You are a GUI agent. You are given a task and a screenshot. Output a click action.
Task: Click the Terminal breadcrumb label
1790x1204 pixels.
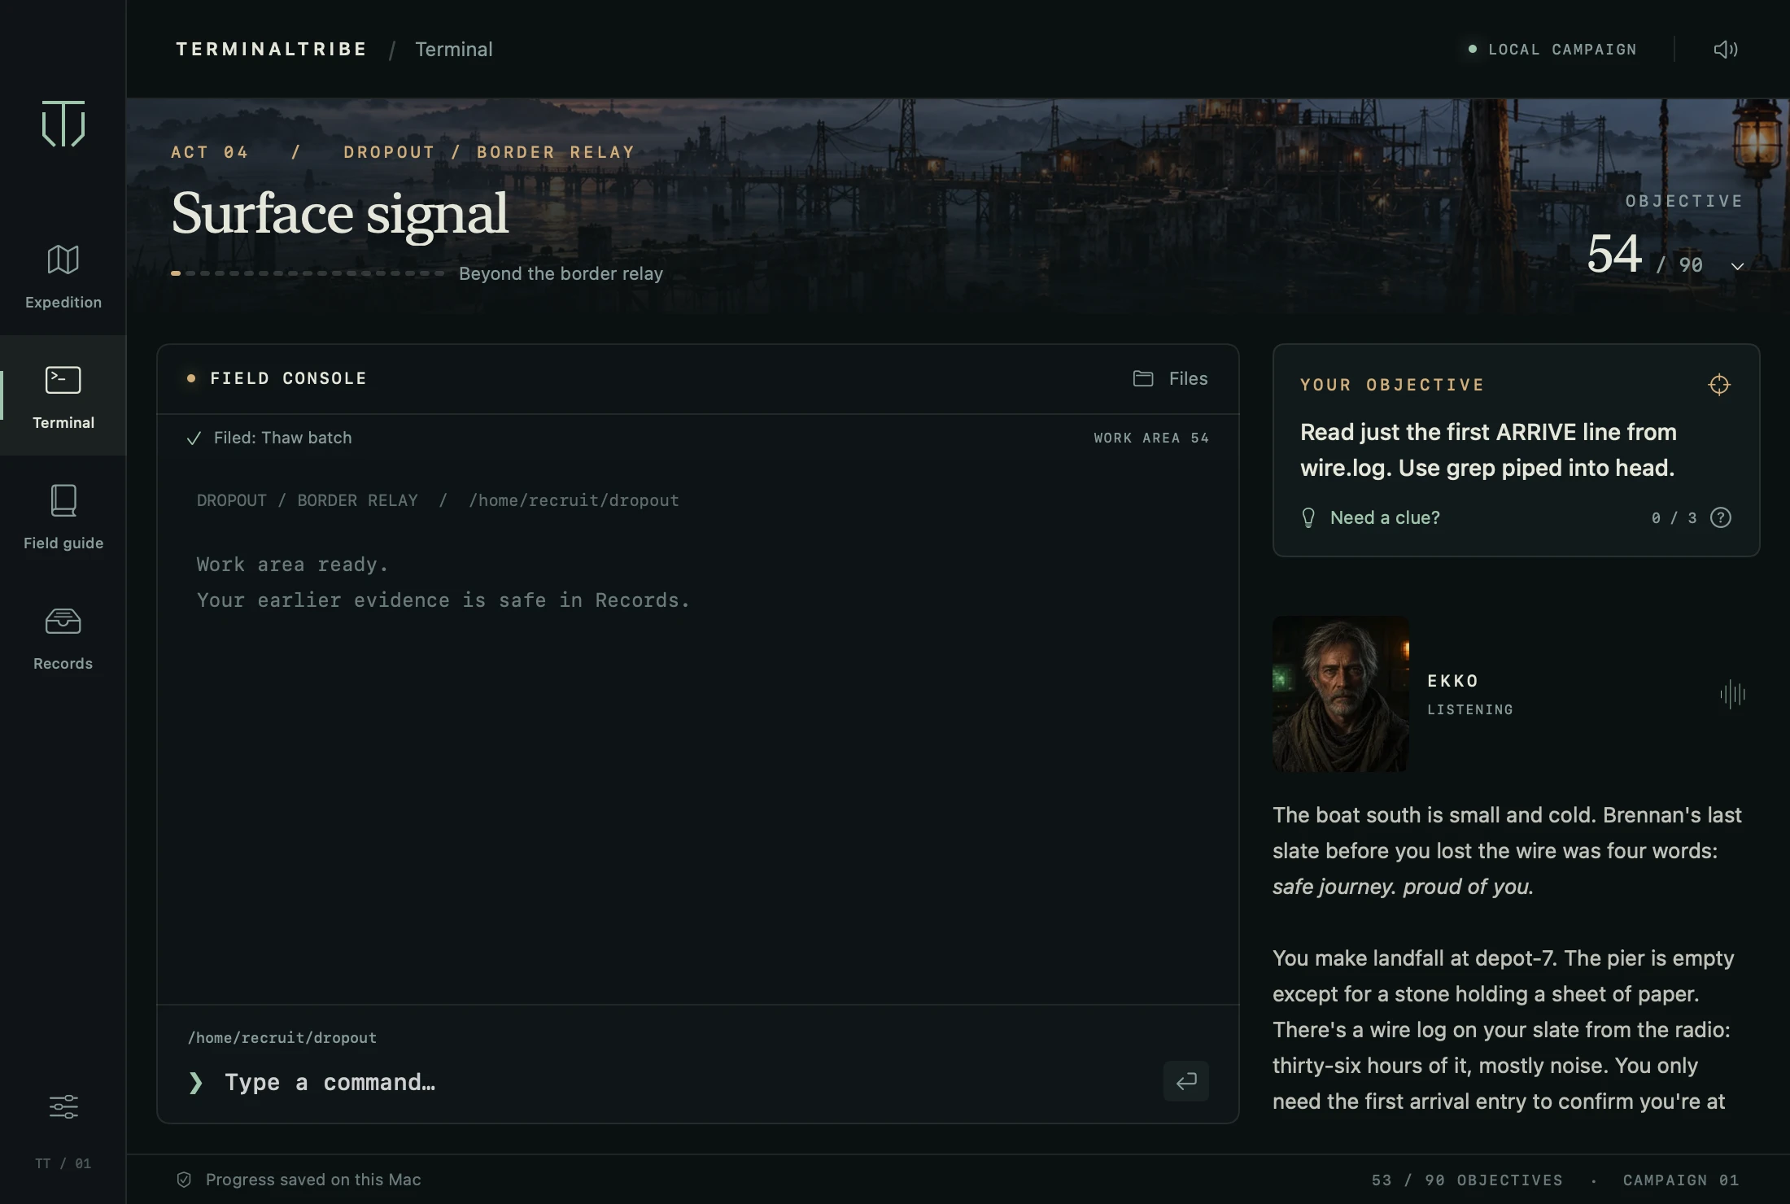tap(454, 50)
